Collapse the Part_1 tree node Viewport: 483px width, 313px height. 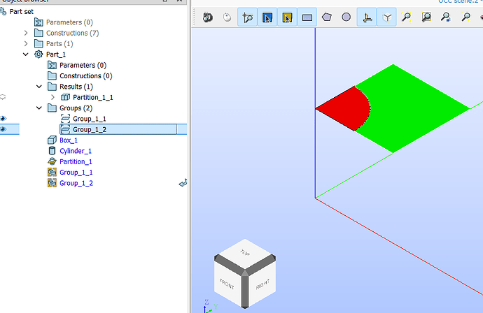(x=26, y=54)
